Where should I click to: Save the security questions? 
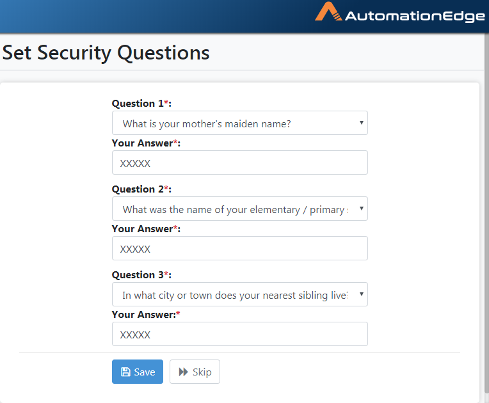138,372
